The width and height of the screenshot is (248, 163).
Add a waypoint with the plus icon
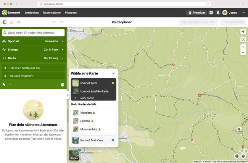(10, 84)
